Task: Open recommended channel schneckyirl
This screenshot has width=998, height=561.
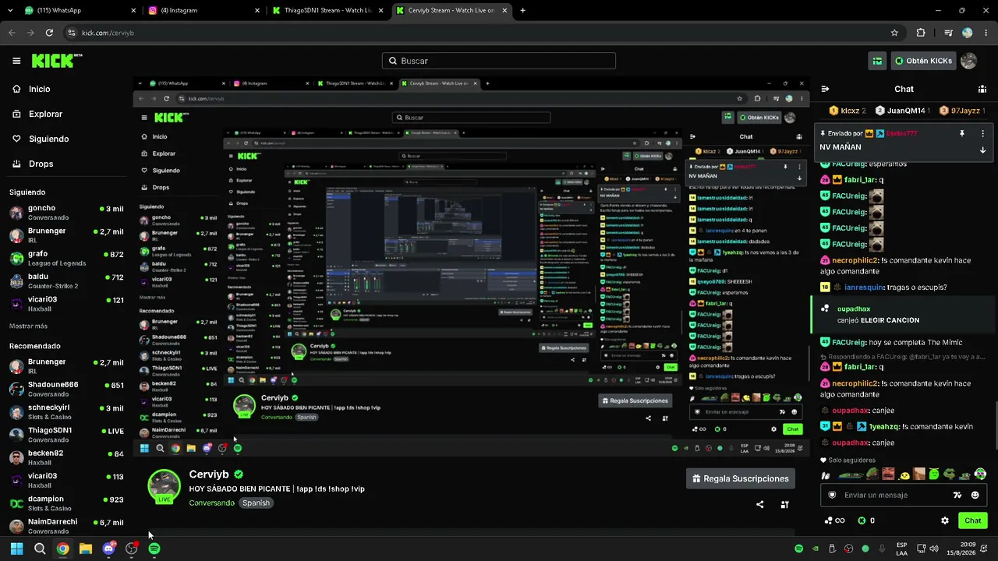Action: point(65,411)
